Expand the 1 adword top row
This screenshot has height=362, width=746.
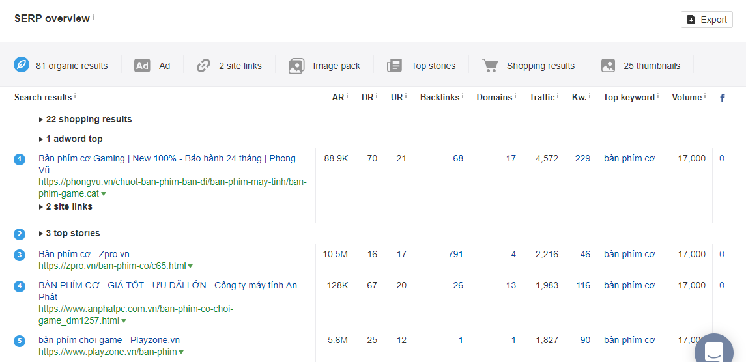70,139
